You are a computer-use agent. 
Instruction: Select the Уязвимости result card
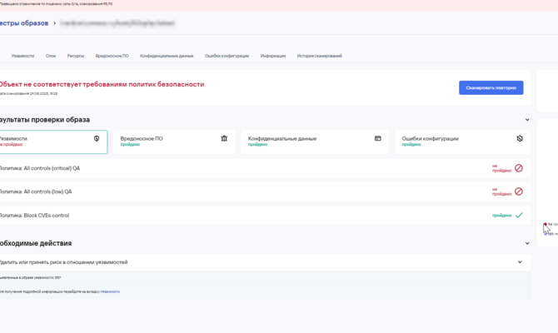(53, 142)
